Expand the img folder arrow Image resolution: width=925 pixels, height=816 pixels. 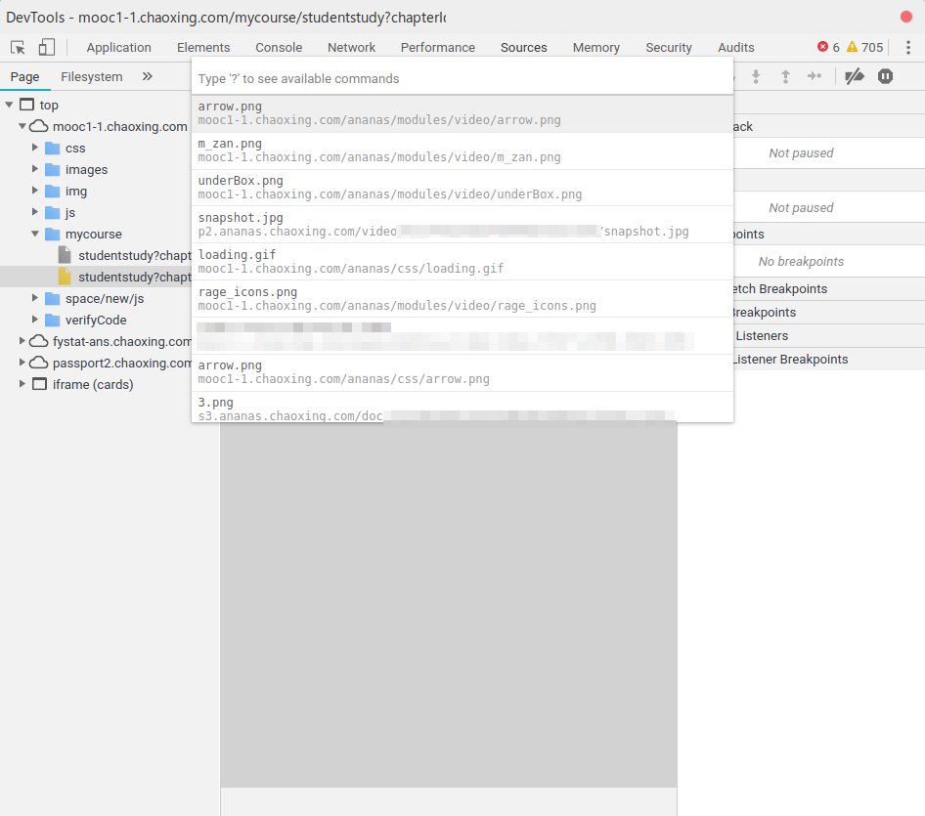[35, 191]
